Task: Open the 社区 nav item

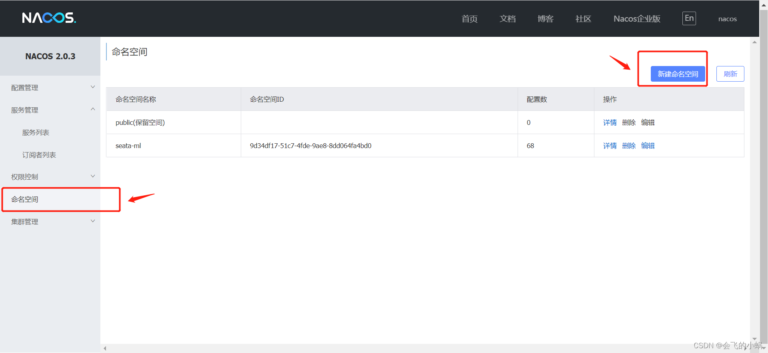Action: point(583,19)
